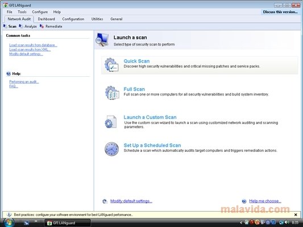Open the Windows Start orb
The image size is (303, 227).
point(9,222)
